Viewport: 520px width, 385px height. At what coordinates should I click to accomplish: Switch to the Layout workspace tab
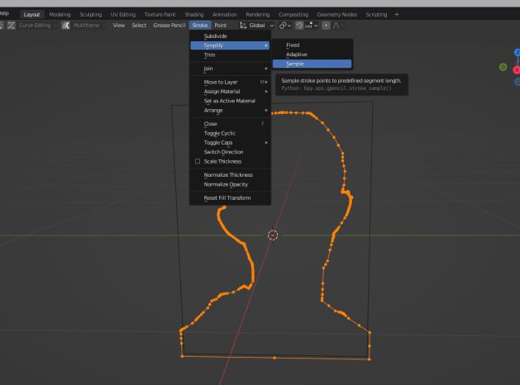coord(31,15)
